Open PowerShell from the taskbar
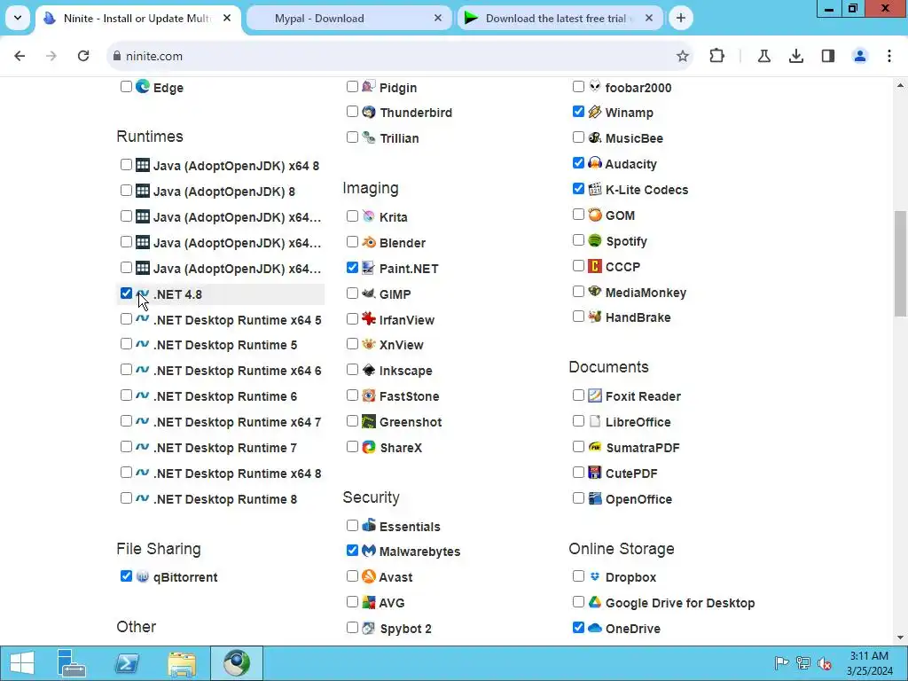This screenshot has height=681, width=908. coord(126,663)
